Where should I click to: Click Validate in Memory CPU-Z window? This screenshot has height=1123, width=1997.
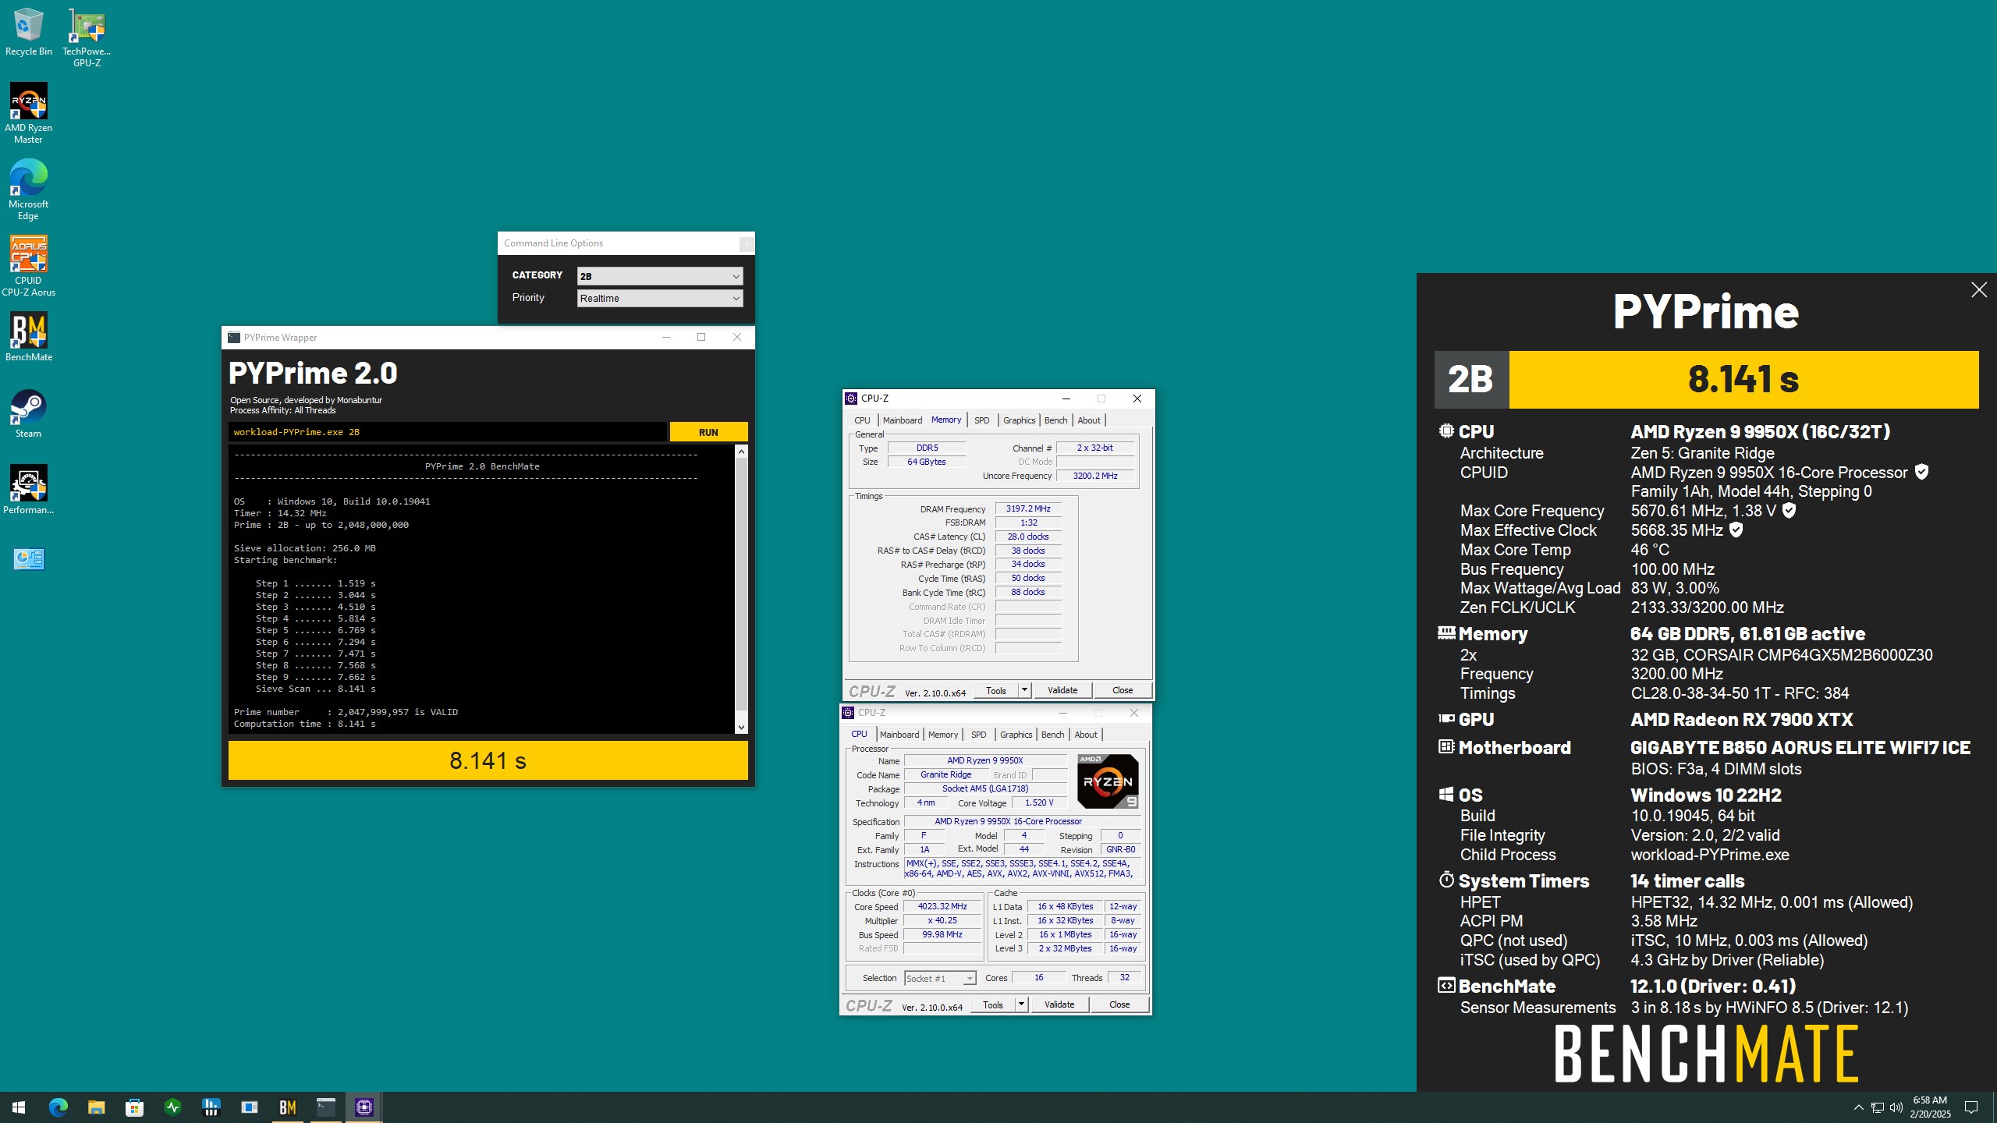(x=1062, y=690)
